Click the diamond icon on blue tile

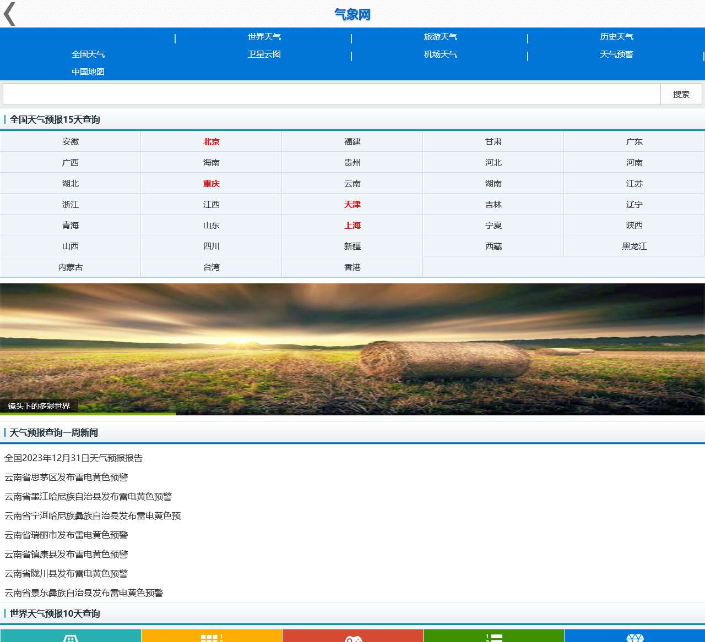click(634, 638)
